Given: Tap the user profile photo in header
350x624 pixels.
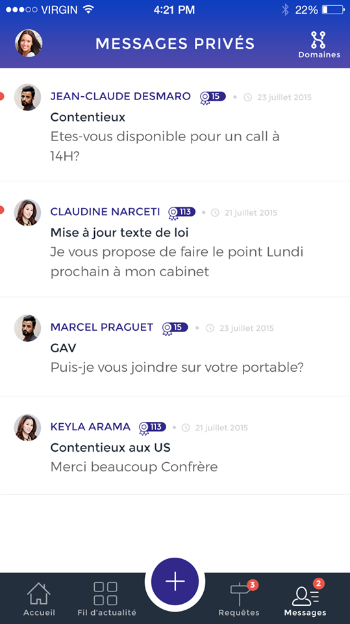Looking at the screenshot, I should point(29,43).
